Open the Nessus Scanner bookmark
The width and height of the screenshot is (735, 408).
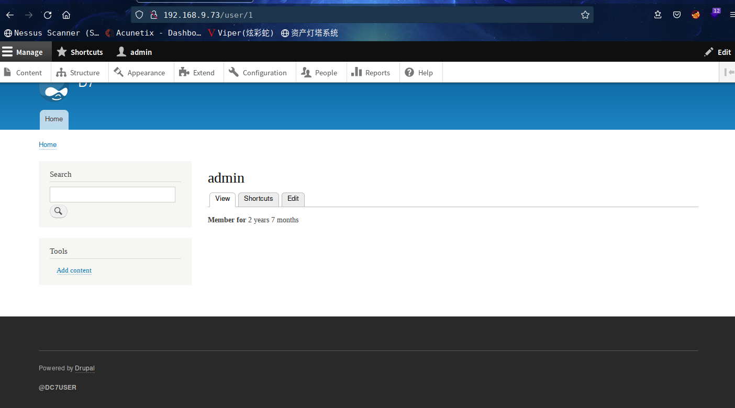coord(52,33)
